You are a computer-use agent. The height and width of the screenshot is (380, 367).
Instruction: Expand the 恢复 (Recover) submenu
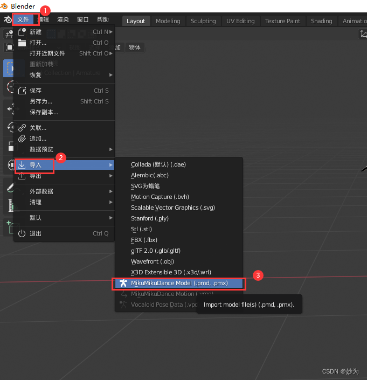pos(64,75)
